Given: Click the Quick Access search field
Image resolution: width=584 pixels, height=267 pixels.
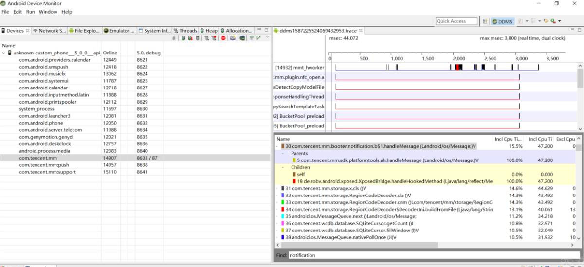Looking at the screenshot, I should 457,21.
